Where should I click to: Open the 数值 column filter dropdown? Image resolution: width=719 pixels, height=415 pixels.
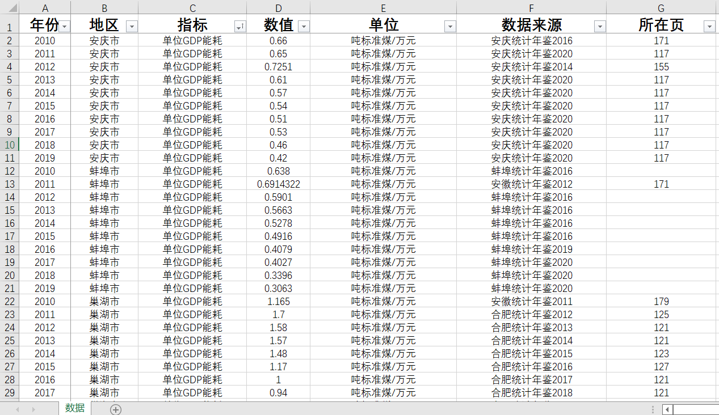pos(304,27)
